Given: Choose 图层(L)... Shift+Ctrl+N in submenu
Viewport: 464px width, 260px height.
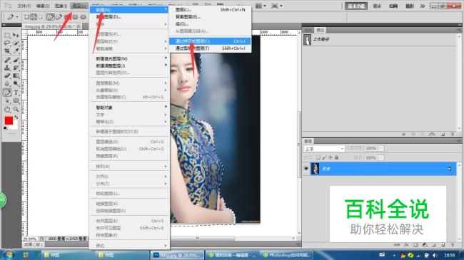Looking at the screenshot, I should [x=210, y=10].
